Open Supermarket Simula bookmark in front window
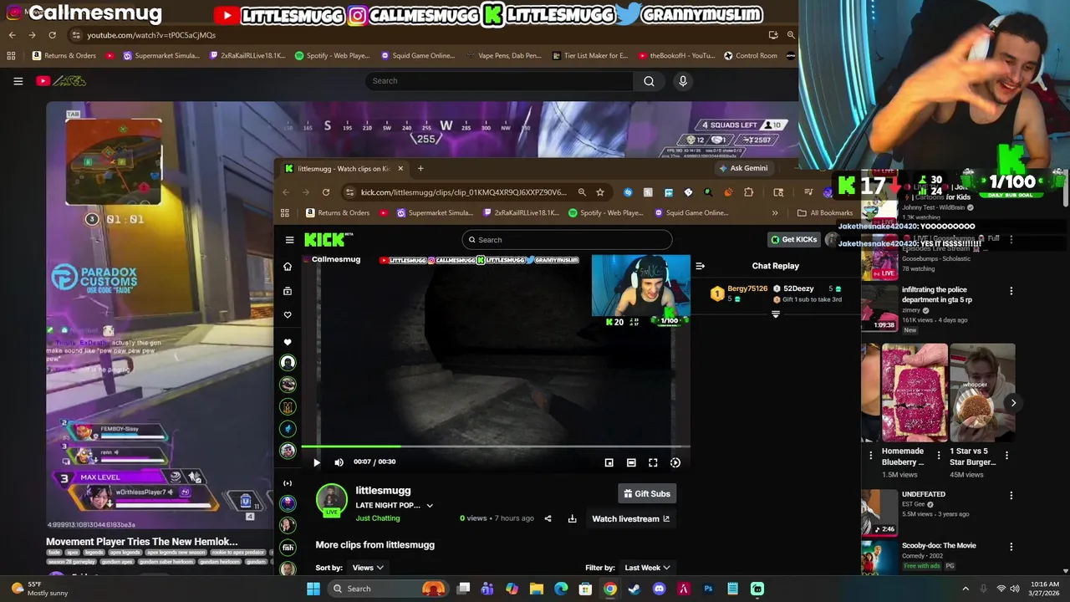1070x602 pixels. click(x=435, y=213)
